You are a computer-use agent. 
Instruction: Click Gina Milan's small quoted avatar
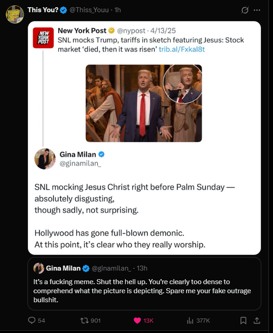point(39,268)
